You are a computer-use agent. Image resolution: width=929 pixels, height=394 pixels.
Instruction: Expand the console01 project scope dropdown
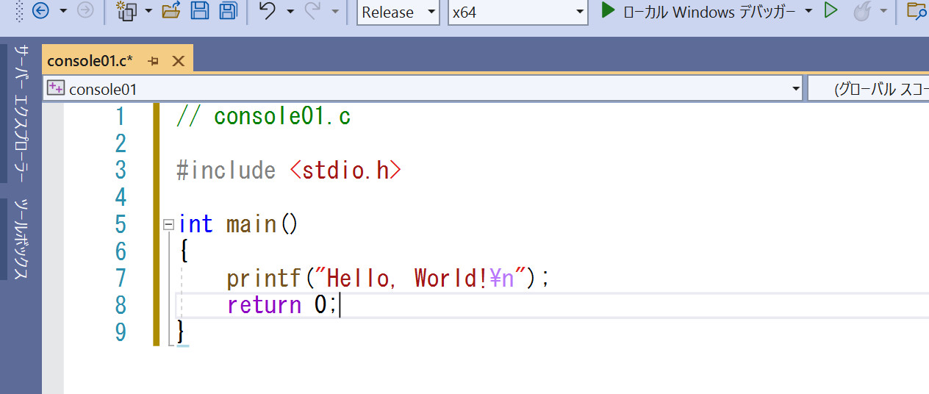[796, 89]
